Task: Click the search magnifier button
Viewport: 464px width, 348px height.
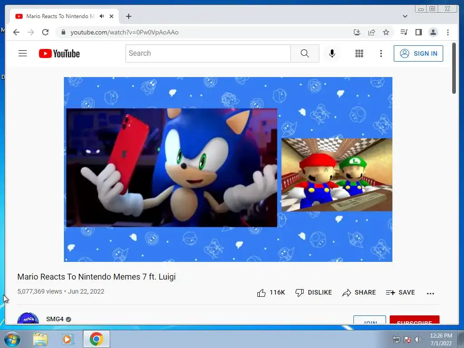Action: pyautogui.click(x=305, y=53)
